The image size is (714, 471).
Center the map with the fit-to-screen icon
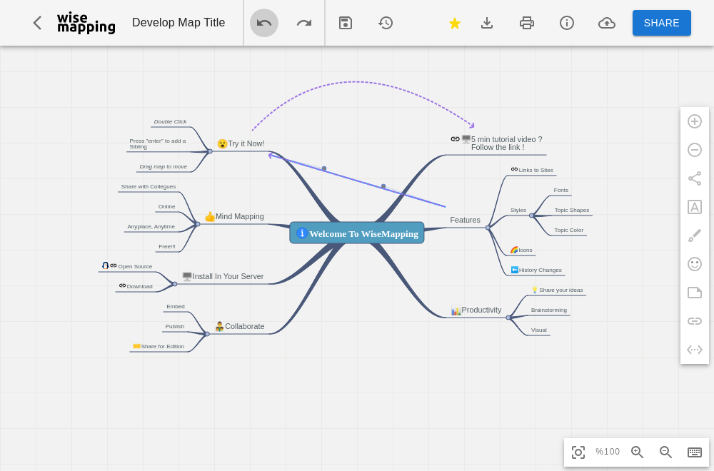pyautogui.click(x=578, y=452)
